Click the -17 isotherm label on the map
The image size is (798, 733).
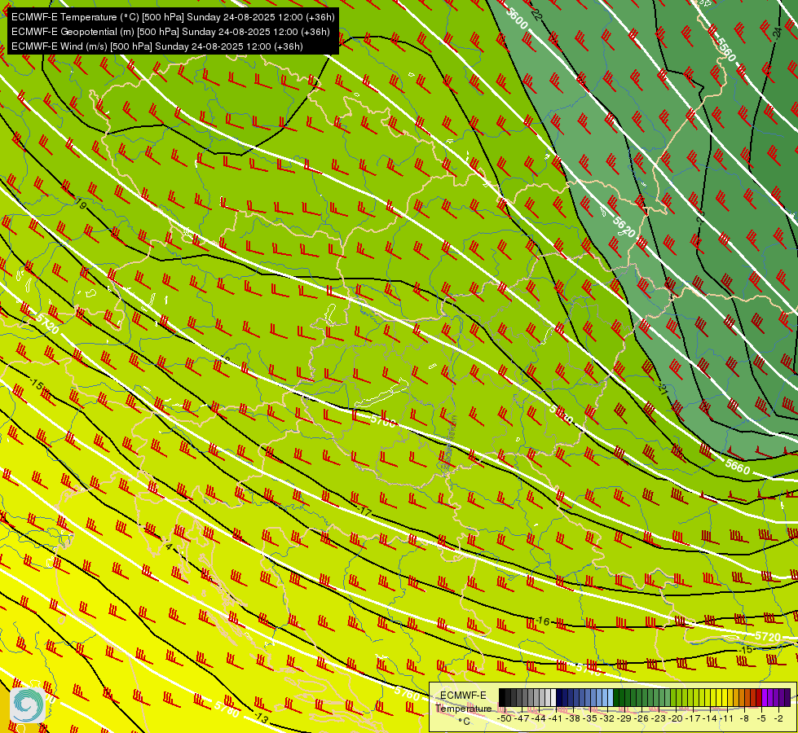pos(365,511)
